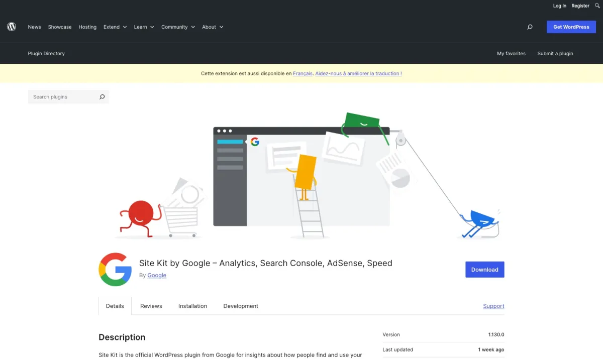Click the Description heading
Image resolution: width=603 pixels, height=359 pixels.
(x=122, y=337)
